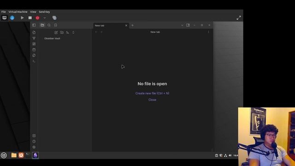Open the tab list dropdown chevron
Screen dimensions: 295x166
[182, 25]
